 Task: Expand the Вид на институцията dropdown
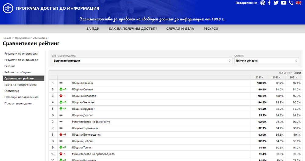(142, 61)
